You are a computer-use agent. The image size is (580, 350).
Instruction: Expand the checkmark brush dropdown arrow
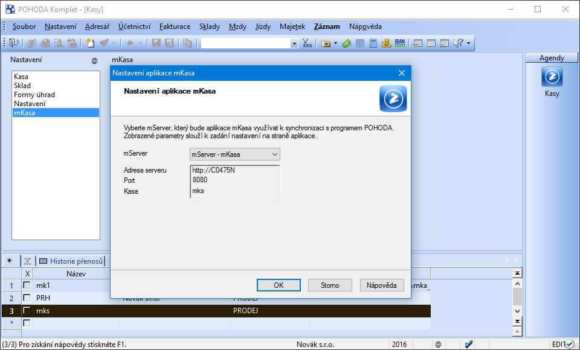[x=114, y=43]
